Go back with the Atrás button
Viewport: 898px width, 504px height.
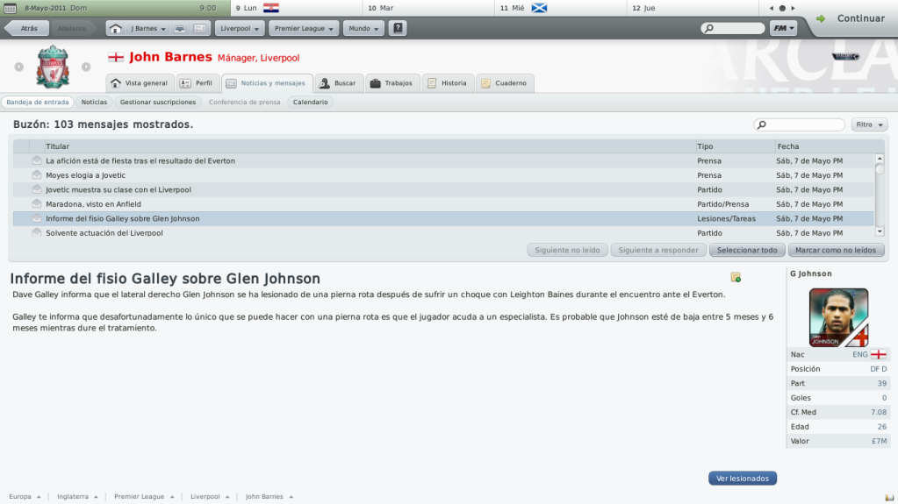25,28
